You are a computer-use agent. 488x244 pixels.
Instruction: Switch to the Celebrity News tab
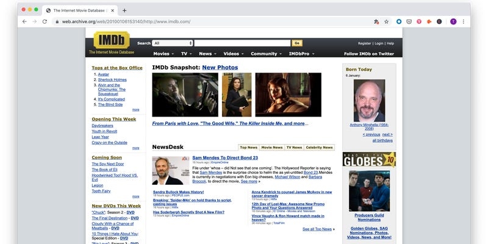click(319, 148)
